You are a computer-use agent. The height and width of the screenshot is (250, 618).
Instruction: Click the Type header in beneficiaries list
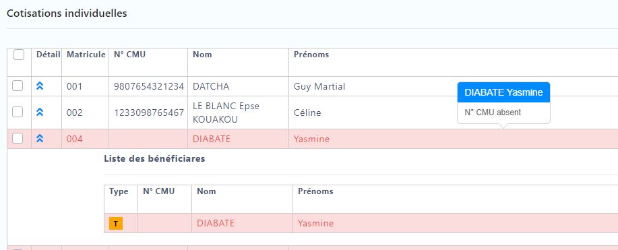[x=119, y=191]
